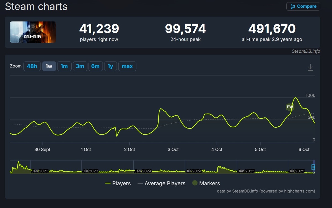Click the 6 Oct axis label

coord(304,150)
